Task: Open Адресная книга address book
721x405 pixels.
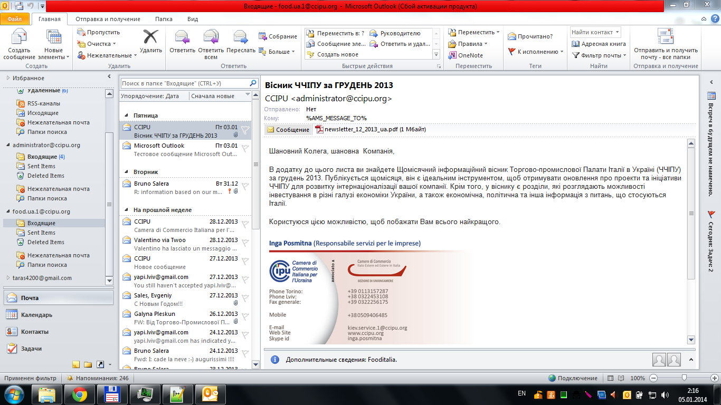Action: pyautogui.click(x=599, y=44)
